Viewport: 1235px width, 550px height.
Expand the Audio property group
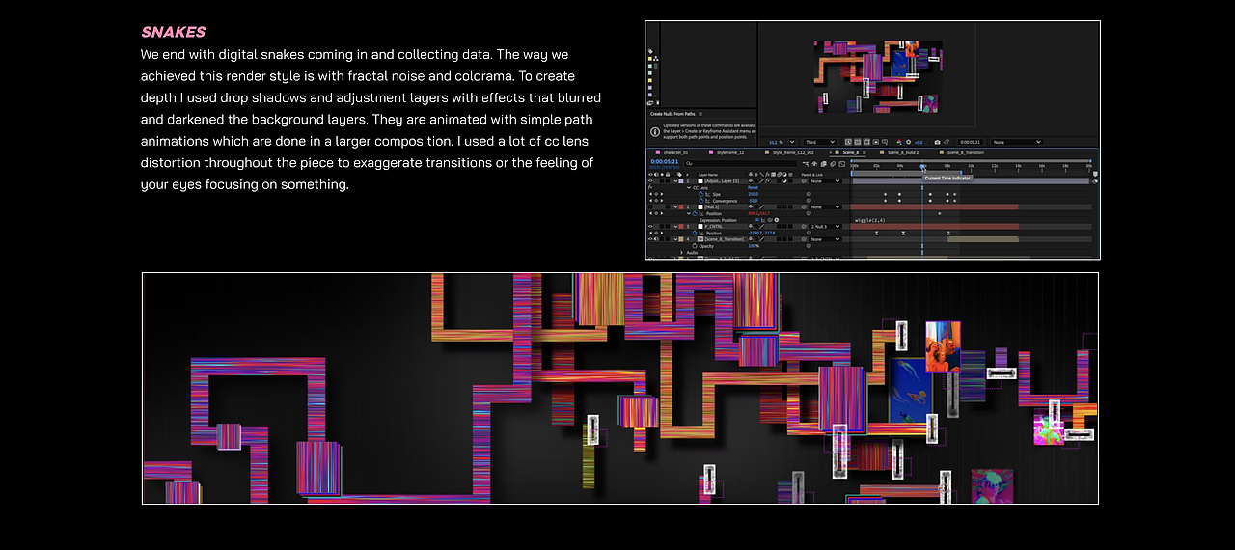(681, 253)
